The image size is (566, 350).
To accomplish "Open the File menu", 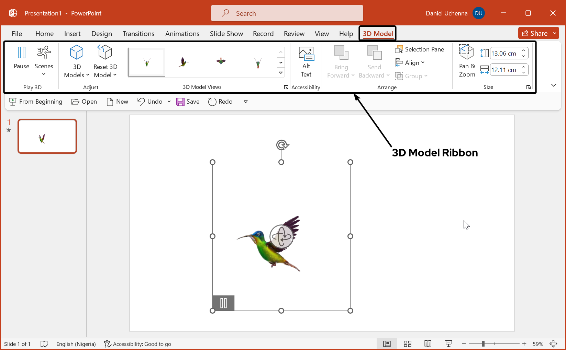I will point(16,33).
